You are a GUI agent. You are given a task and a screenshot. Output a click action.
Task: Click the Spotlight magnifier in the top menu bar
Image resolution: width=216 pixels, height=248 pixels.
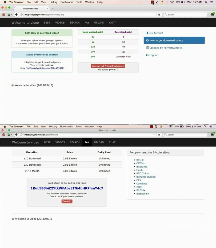tap(206, 2)
